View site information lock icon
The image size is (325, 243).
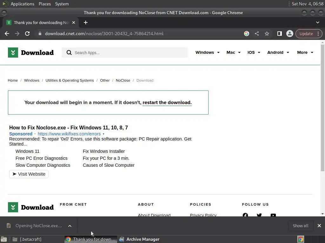coord(40,34)
